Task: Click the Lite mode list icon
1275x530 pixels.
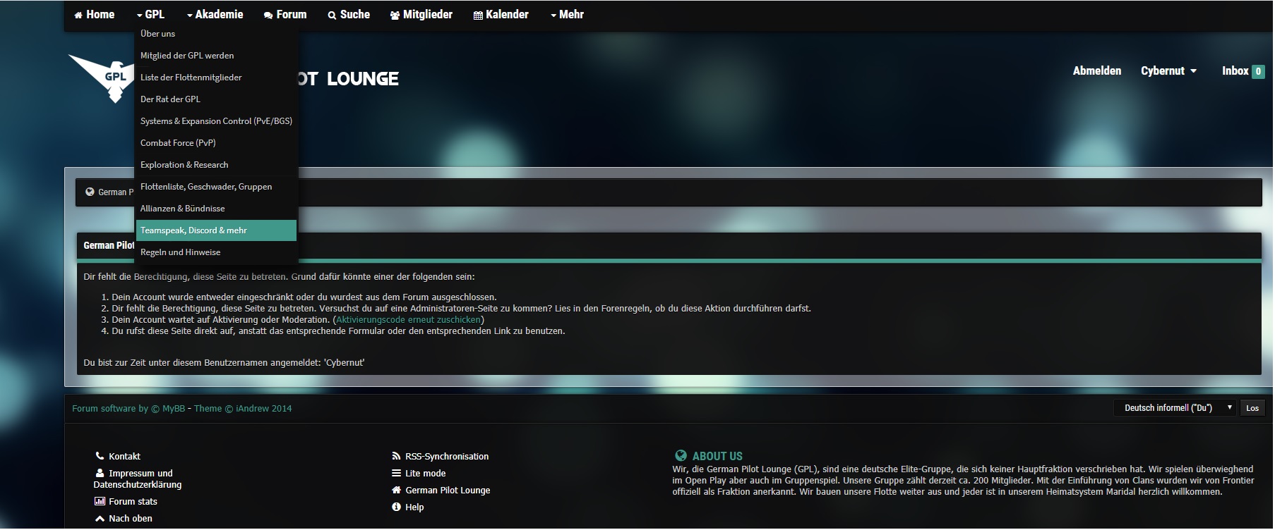Action: (x=396, y=474)
